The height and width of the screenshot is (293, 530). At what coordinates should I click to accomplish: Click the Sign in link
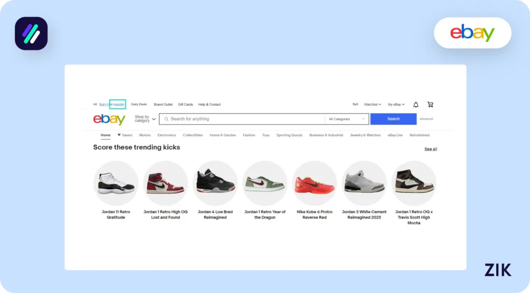(x=104, y=105)
